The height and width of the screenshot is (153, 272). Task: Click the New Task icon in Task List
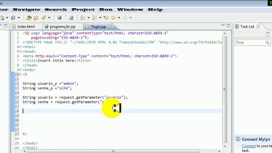[268, 34]
